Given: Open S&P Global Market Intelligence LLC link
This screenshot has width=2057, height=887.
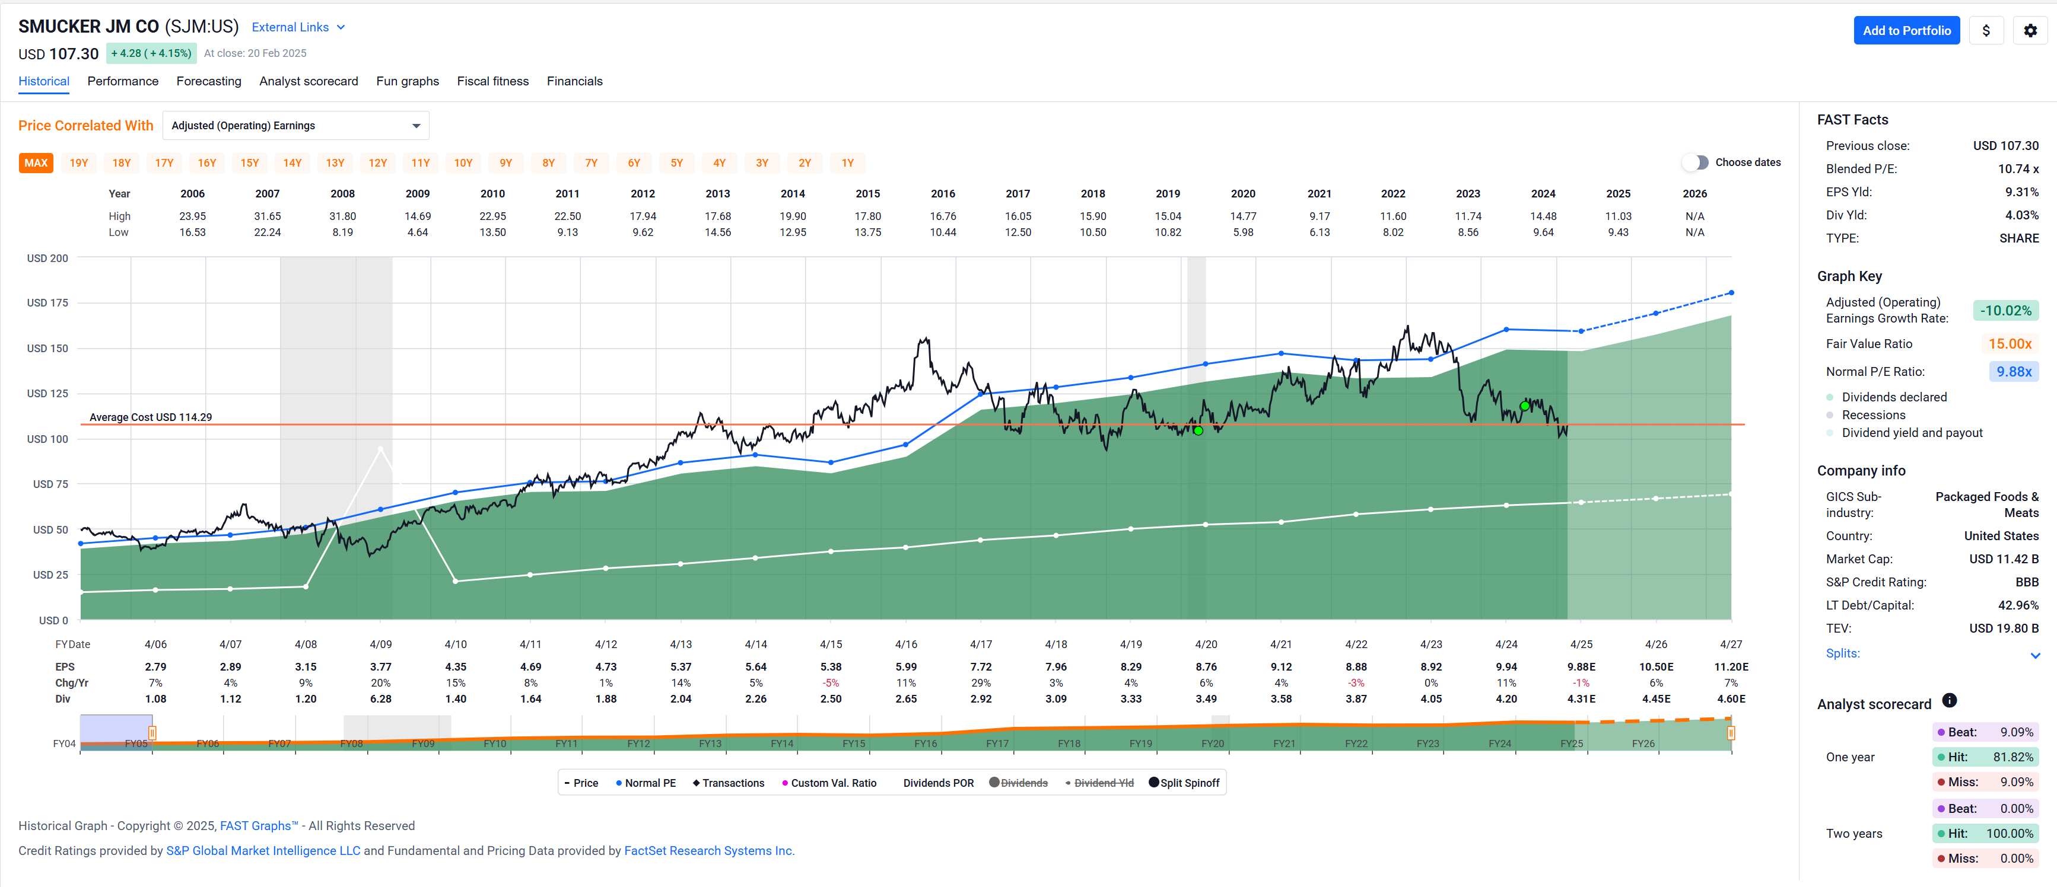Looking at the screenshot, I should tap(263, 850).
